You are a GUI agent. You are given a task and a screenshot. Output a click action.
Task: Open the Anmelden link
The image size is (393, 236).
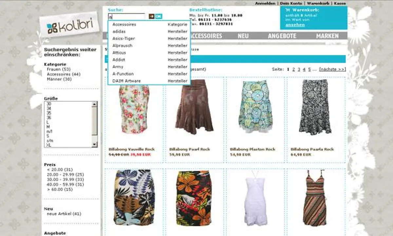pyautogui.click(x=265, y=3)
